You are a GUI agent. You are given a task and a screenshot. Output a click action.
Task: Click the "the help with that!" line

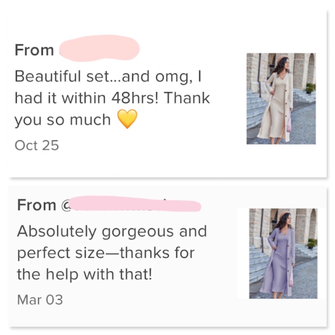(84, 275)
